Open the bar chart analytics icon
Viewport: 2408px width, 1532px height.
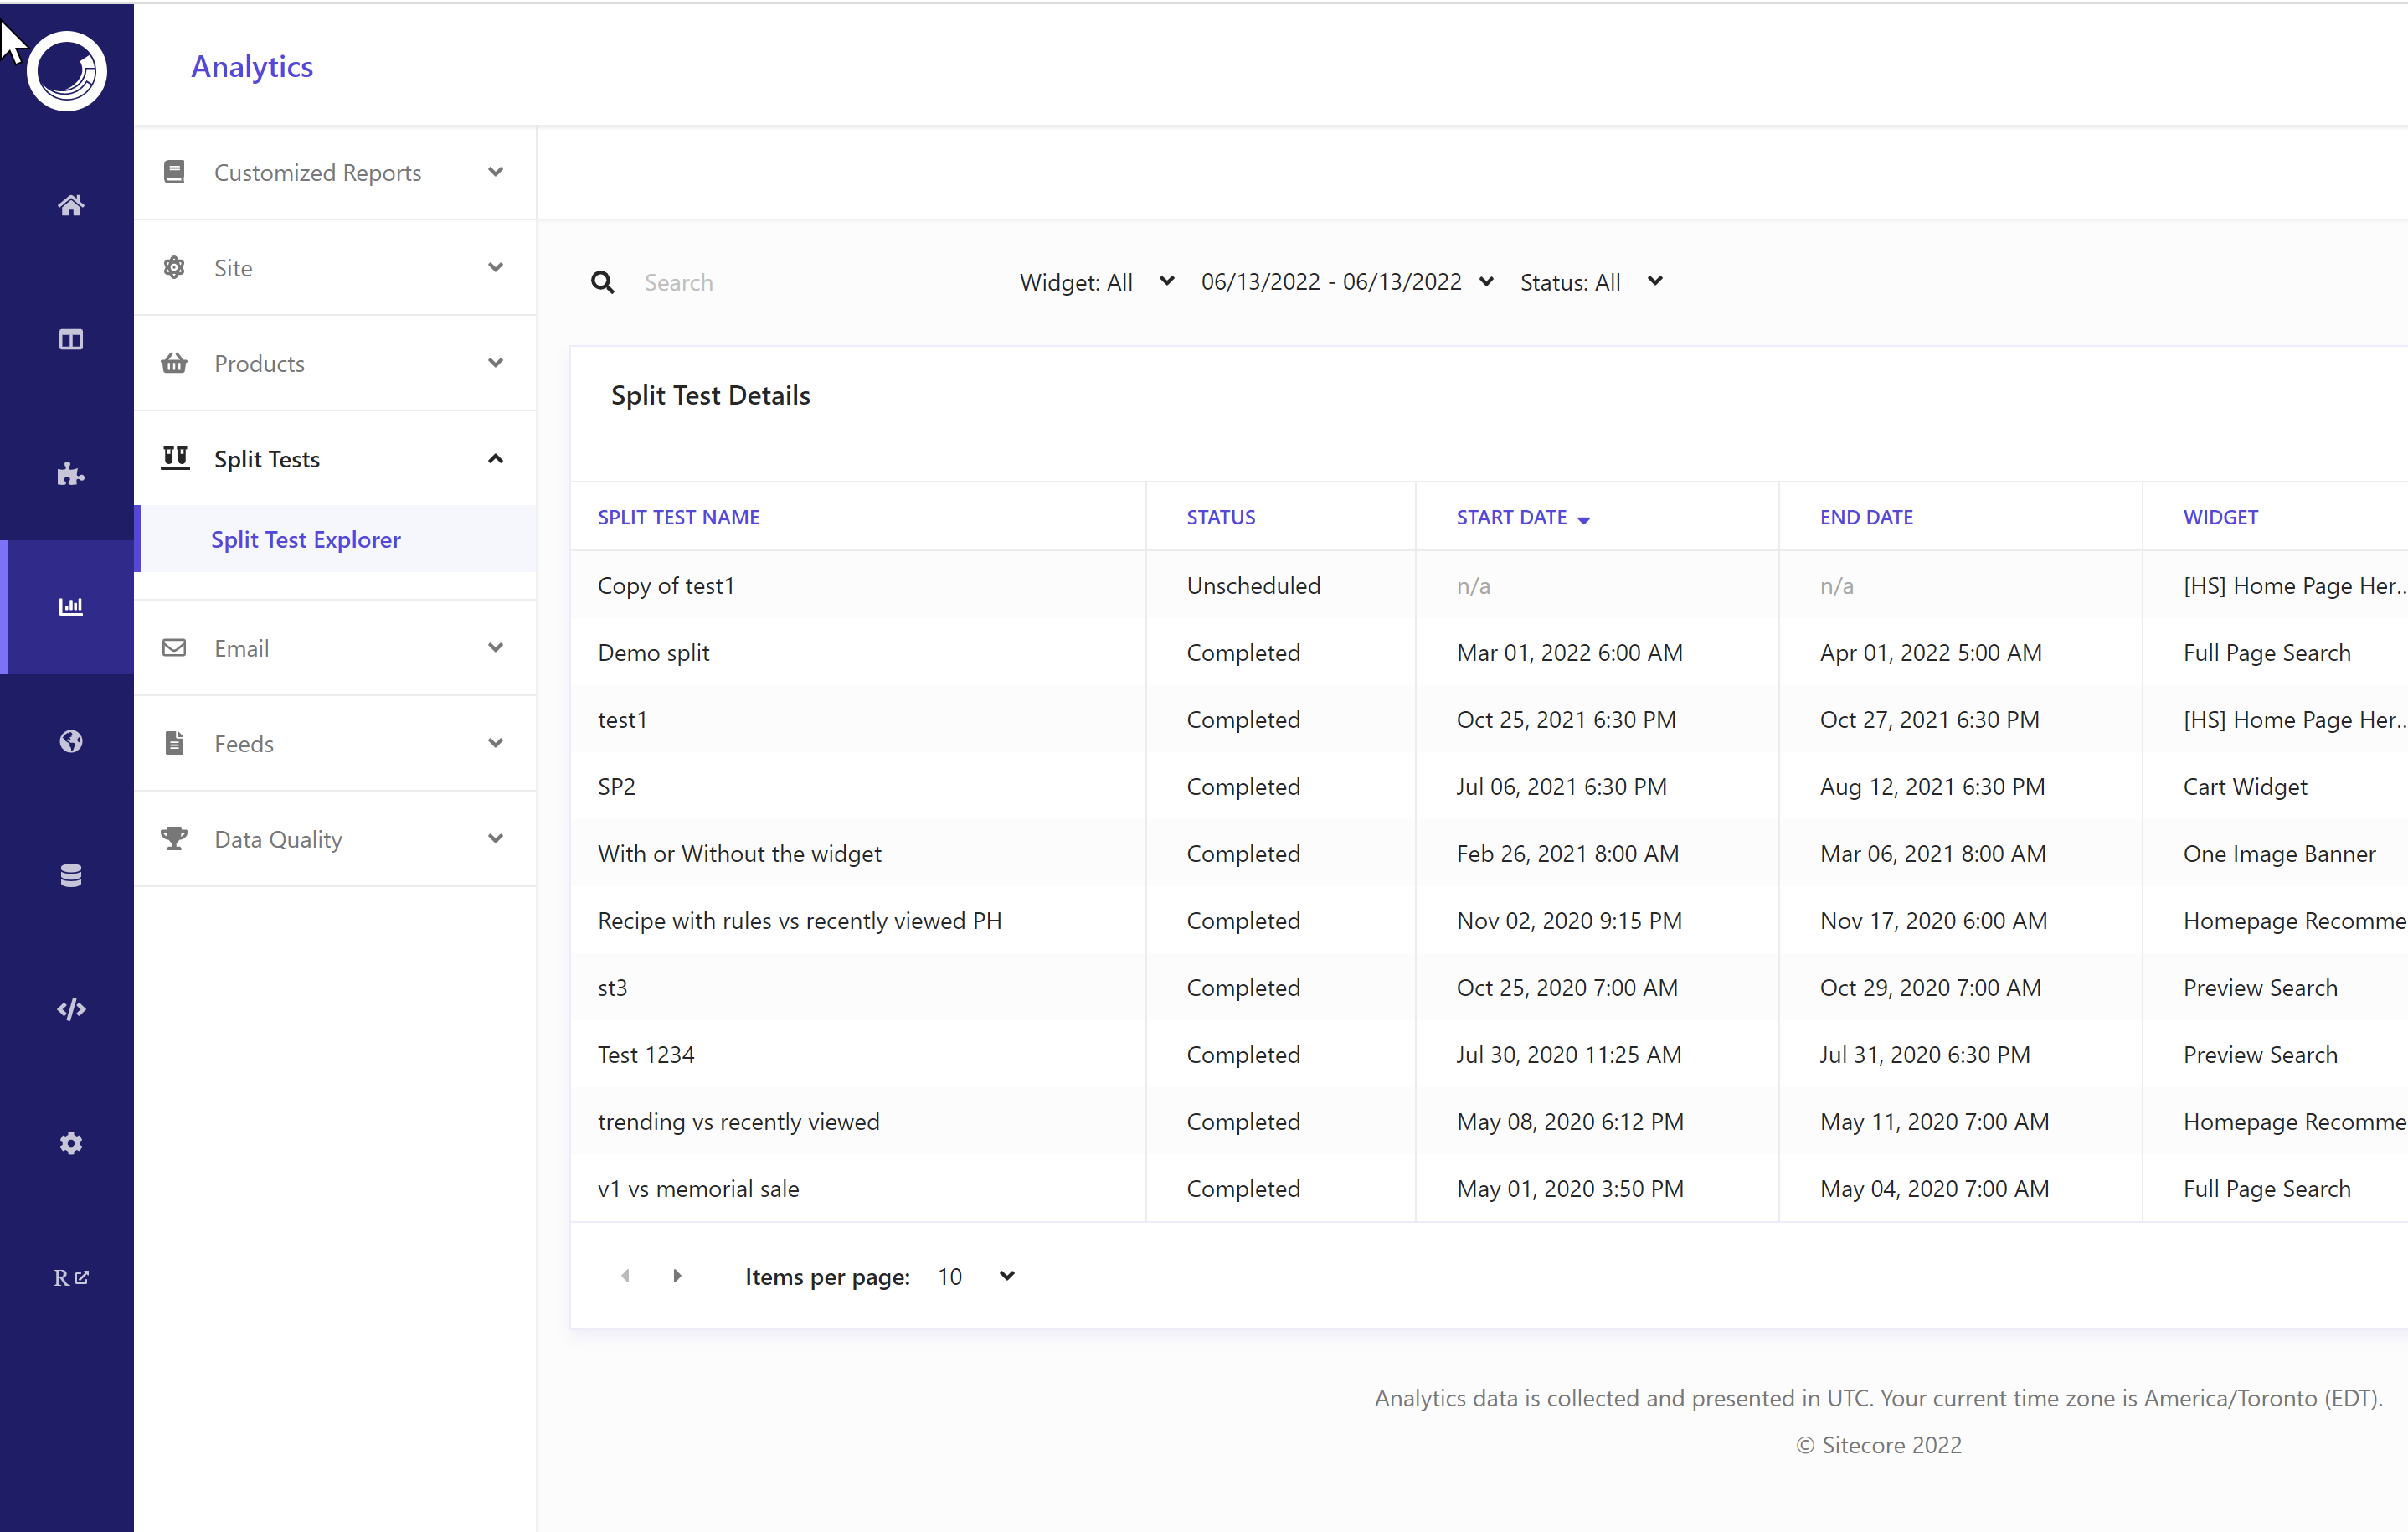click(70, 606)
